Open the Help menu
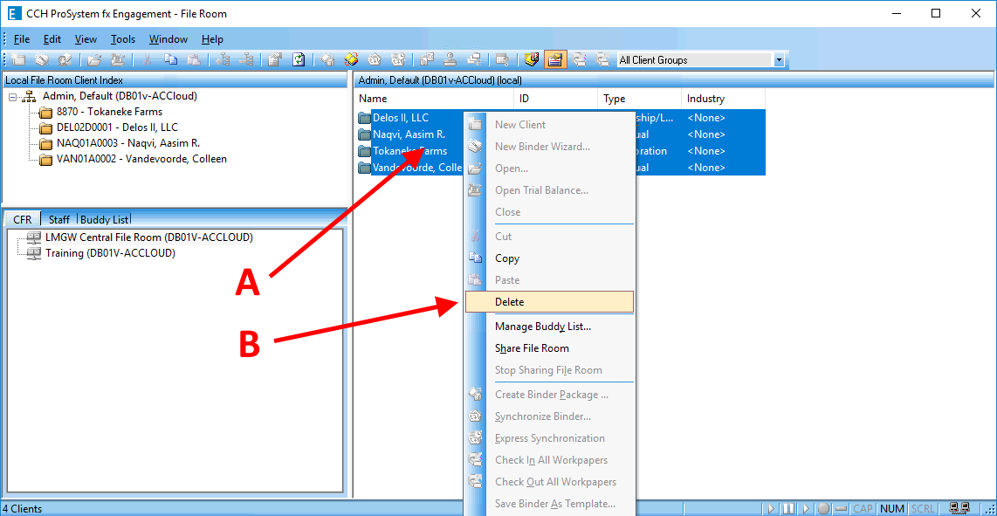Viewport: 997px width, 516px height. click(212, 39)
